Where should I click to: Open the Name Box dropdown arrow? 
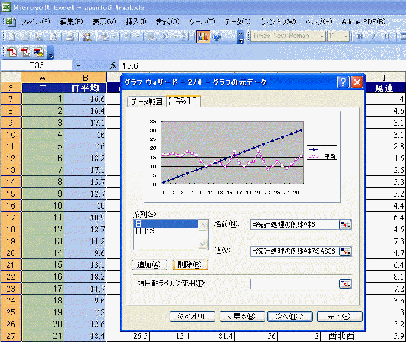pyautogui.click(x=78, y=65)
